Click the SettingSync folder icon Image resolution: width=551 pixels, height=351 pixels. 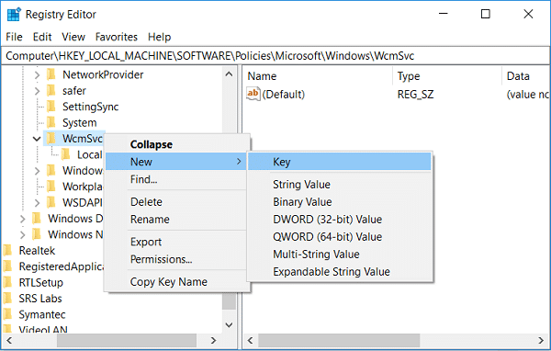[51, 107]
